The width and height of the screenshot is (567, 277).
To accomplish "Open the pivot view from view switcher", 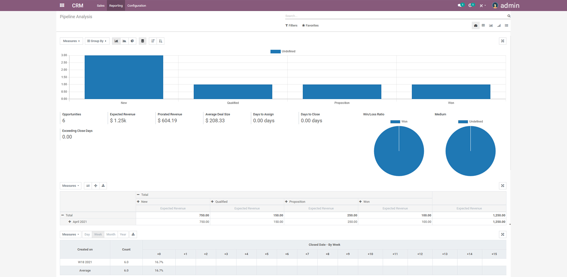I will pyautogui.click(x=483, y=26).
